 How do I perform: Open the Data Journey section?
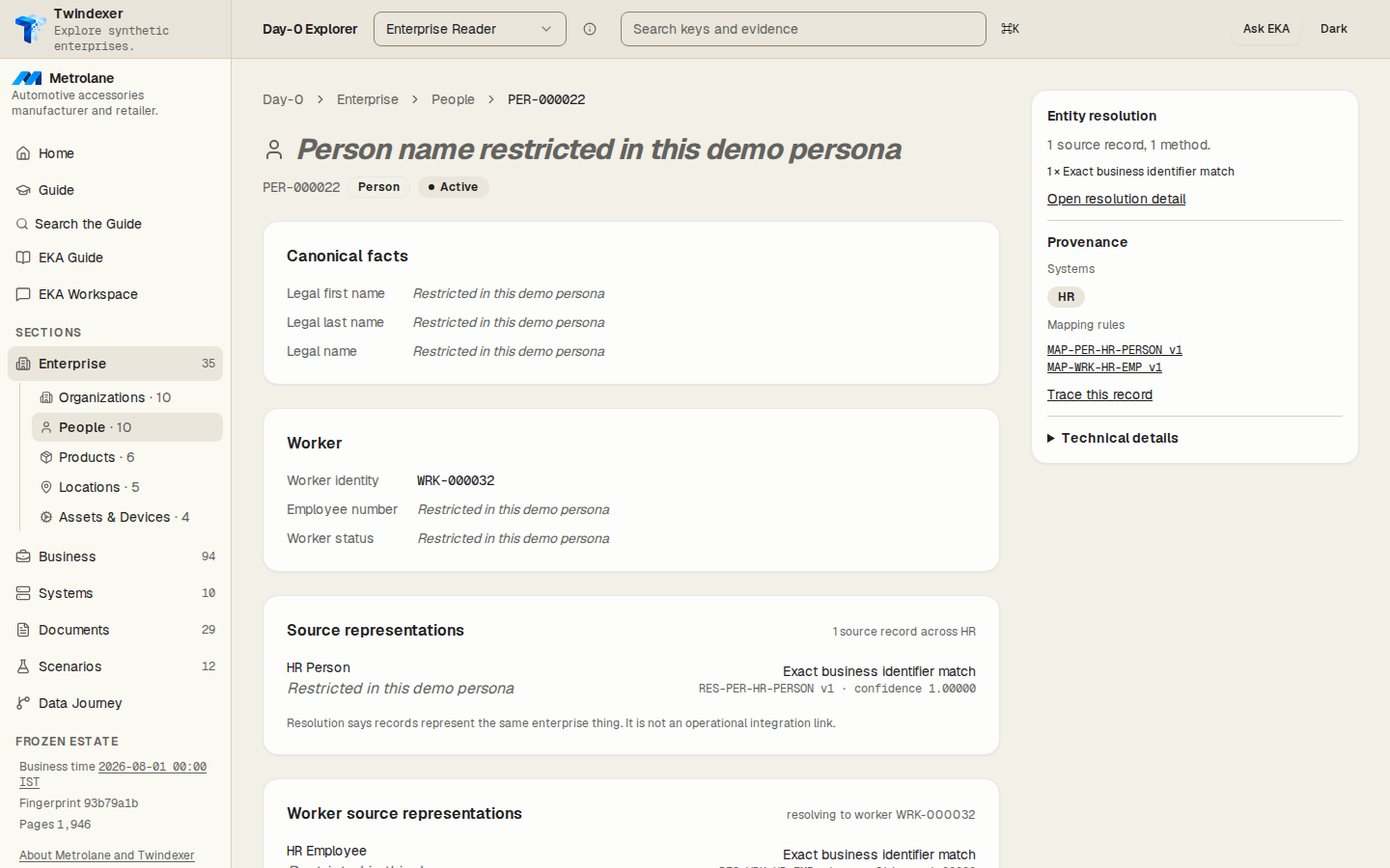tap(115, 703)
